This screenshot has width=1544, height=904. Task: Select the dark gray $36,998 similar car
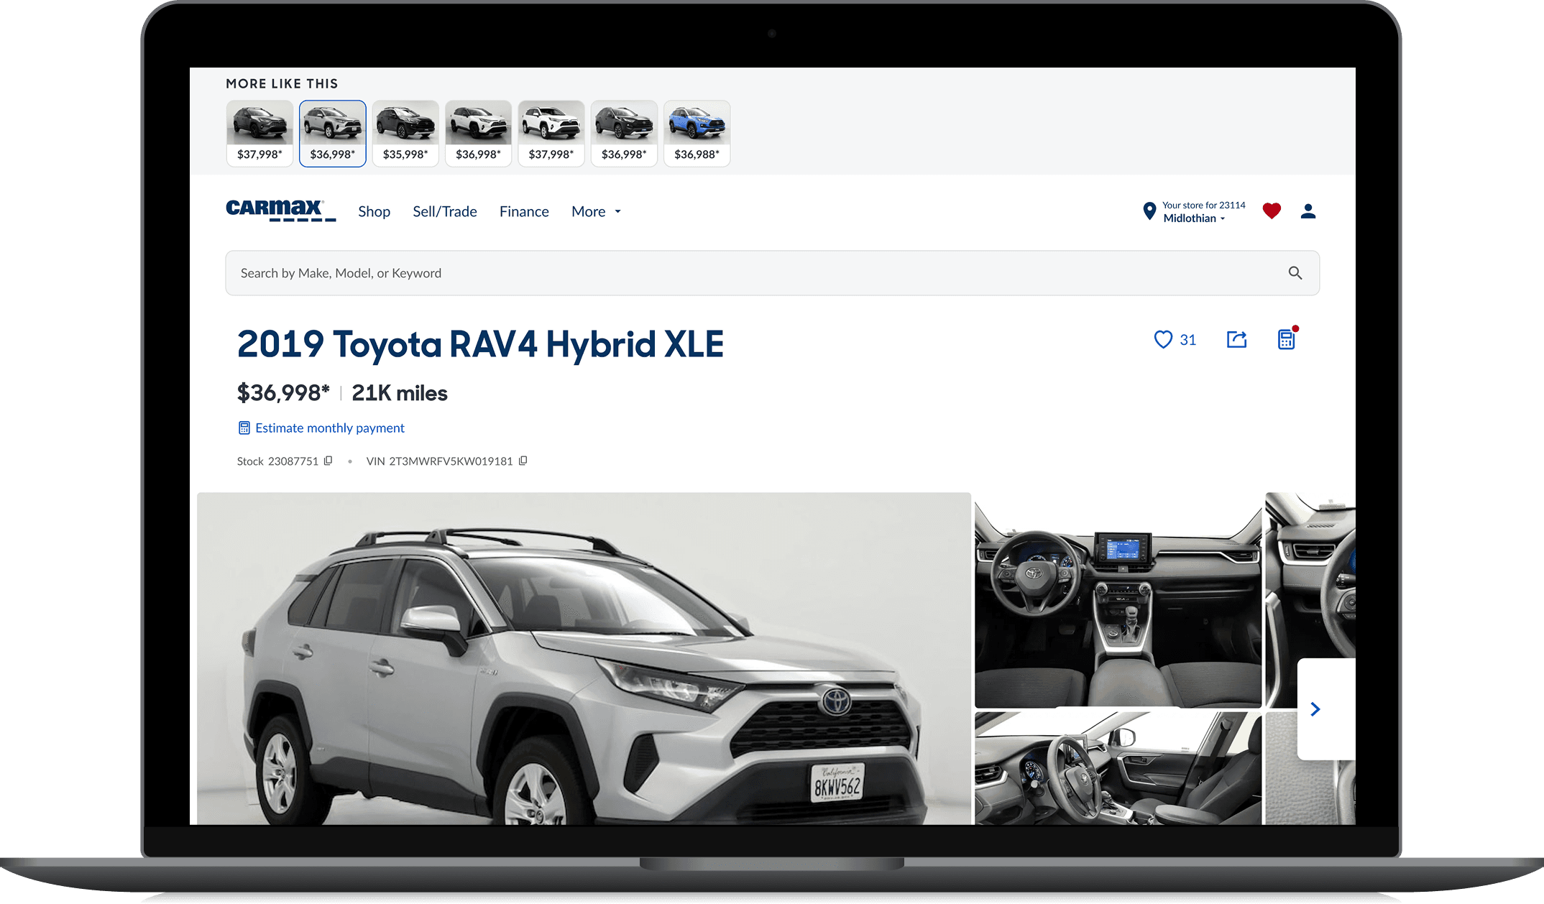tap(624, 134)
